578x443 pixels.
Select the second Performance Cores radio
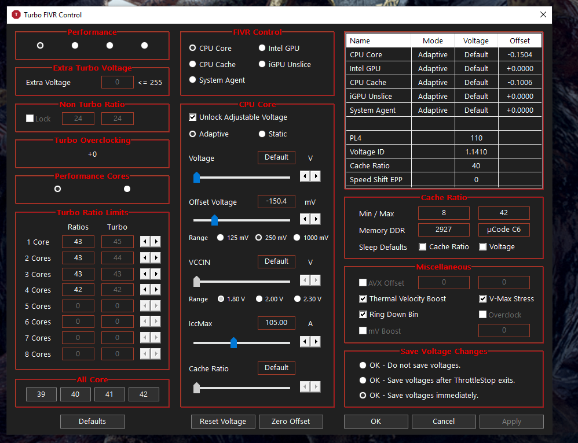click(x=127, y=189)
